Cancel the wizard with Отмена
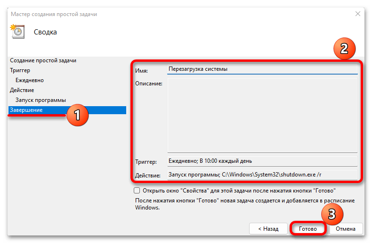Image resolution: width=372 pixels, height=243 pixels. [346, 228]
